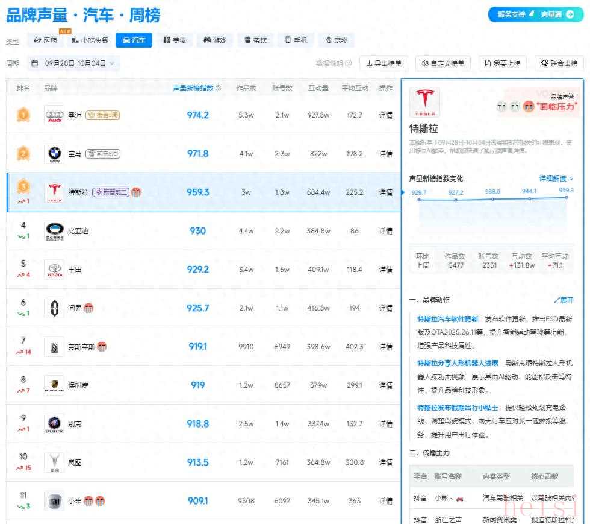
Task: Open the 自定义榜单 button
Action: [x=444, y=63]
